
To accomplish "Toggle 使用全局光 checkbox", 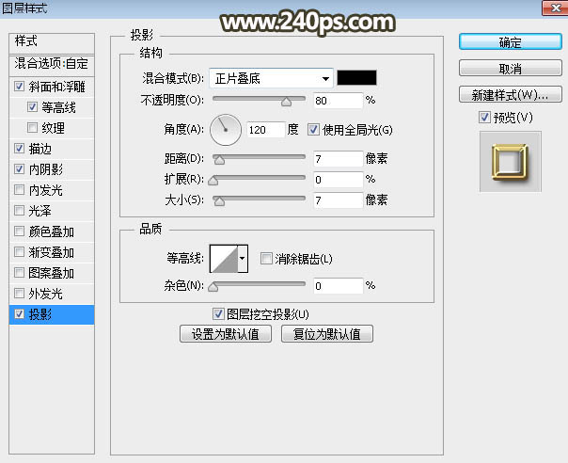I will click(x=313, y=130).
